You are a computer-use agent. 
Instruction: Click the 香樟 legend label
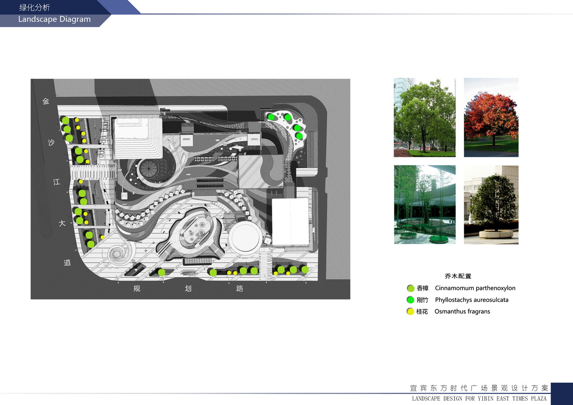pos(423,288)
